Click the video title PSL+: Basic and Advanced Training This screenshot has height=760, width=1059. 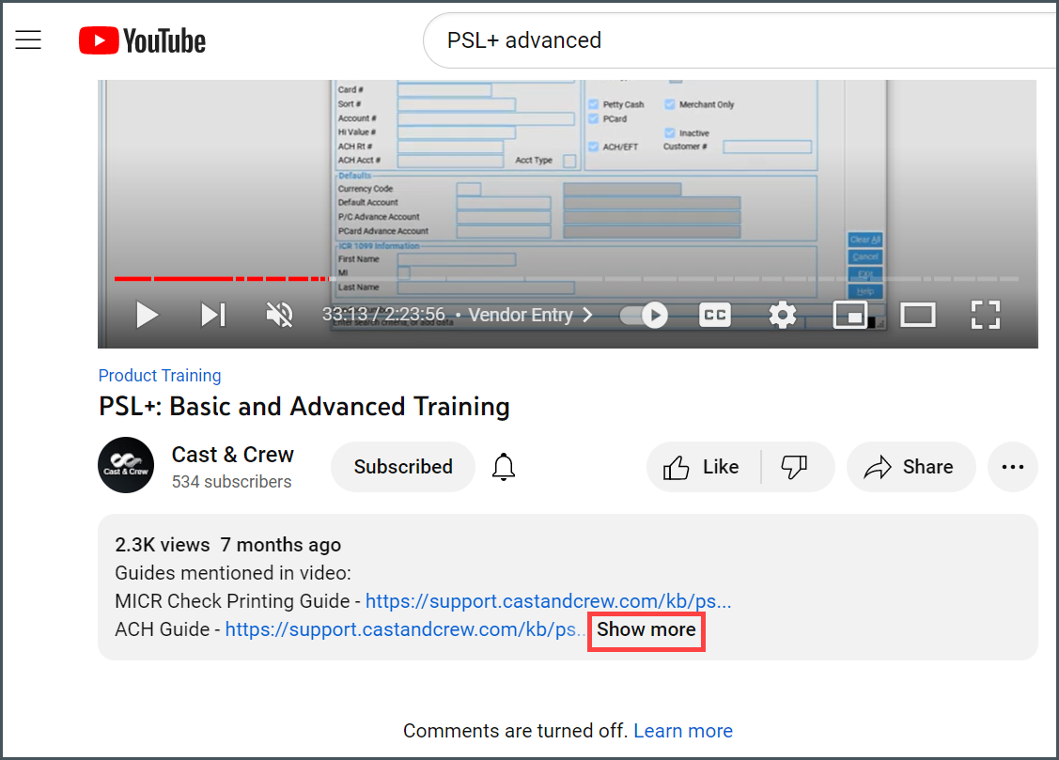[x=304, y=407]
